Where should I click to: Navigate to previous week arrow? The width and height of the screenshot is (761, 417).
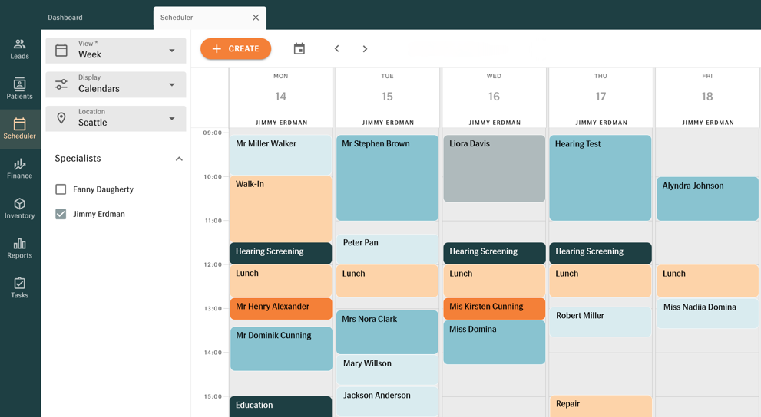[x=336, y=49]
